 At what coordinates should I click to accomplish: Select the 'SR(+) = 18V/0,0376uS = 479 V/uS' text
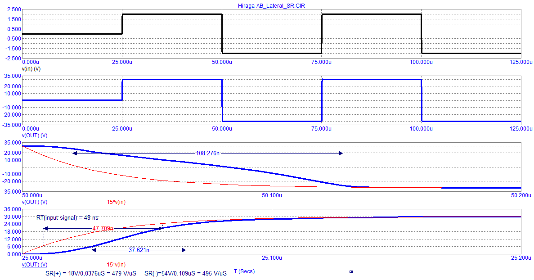tap(91, 274)
